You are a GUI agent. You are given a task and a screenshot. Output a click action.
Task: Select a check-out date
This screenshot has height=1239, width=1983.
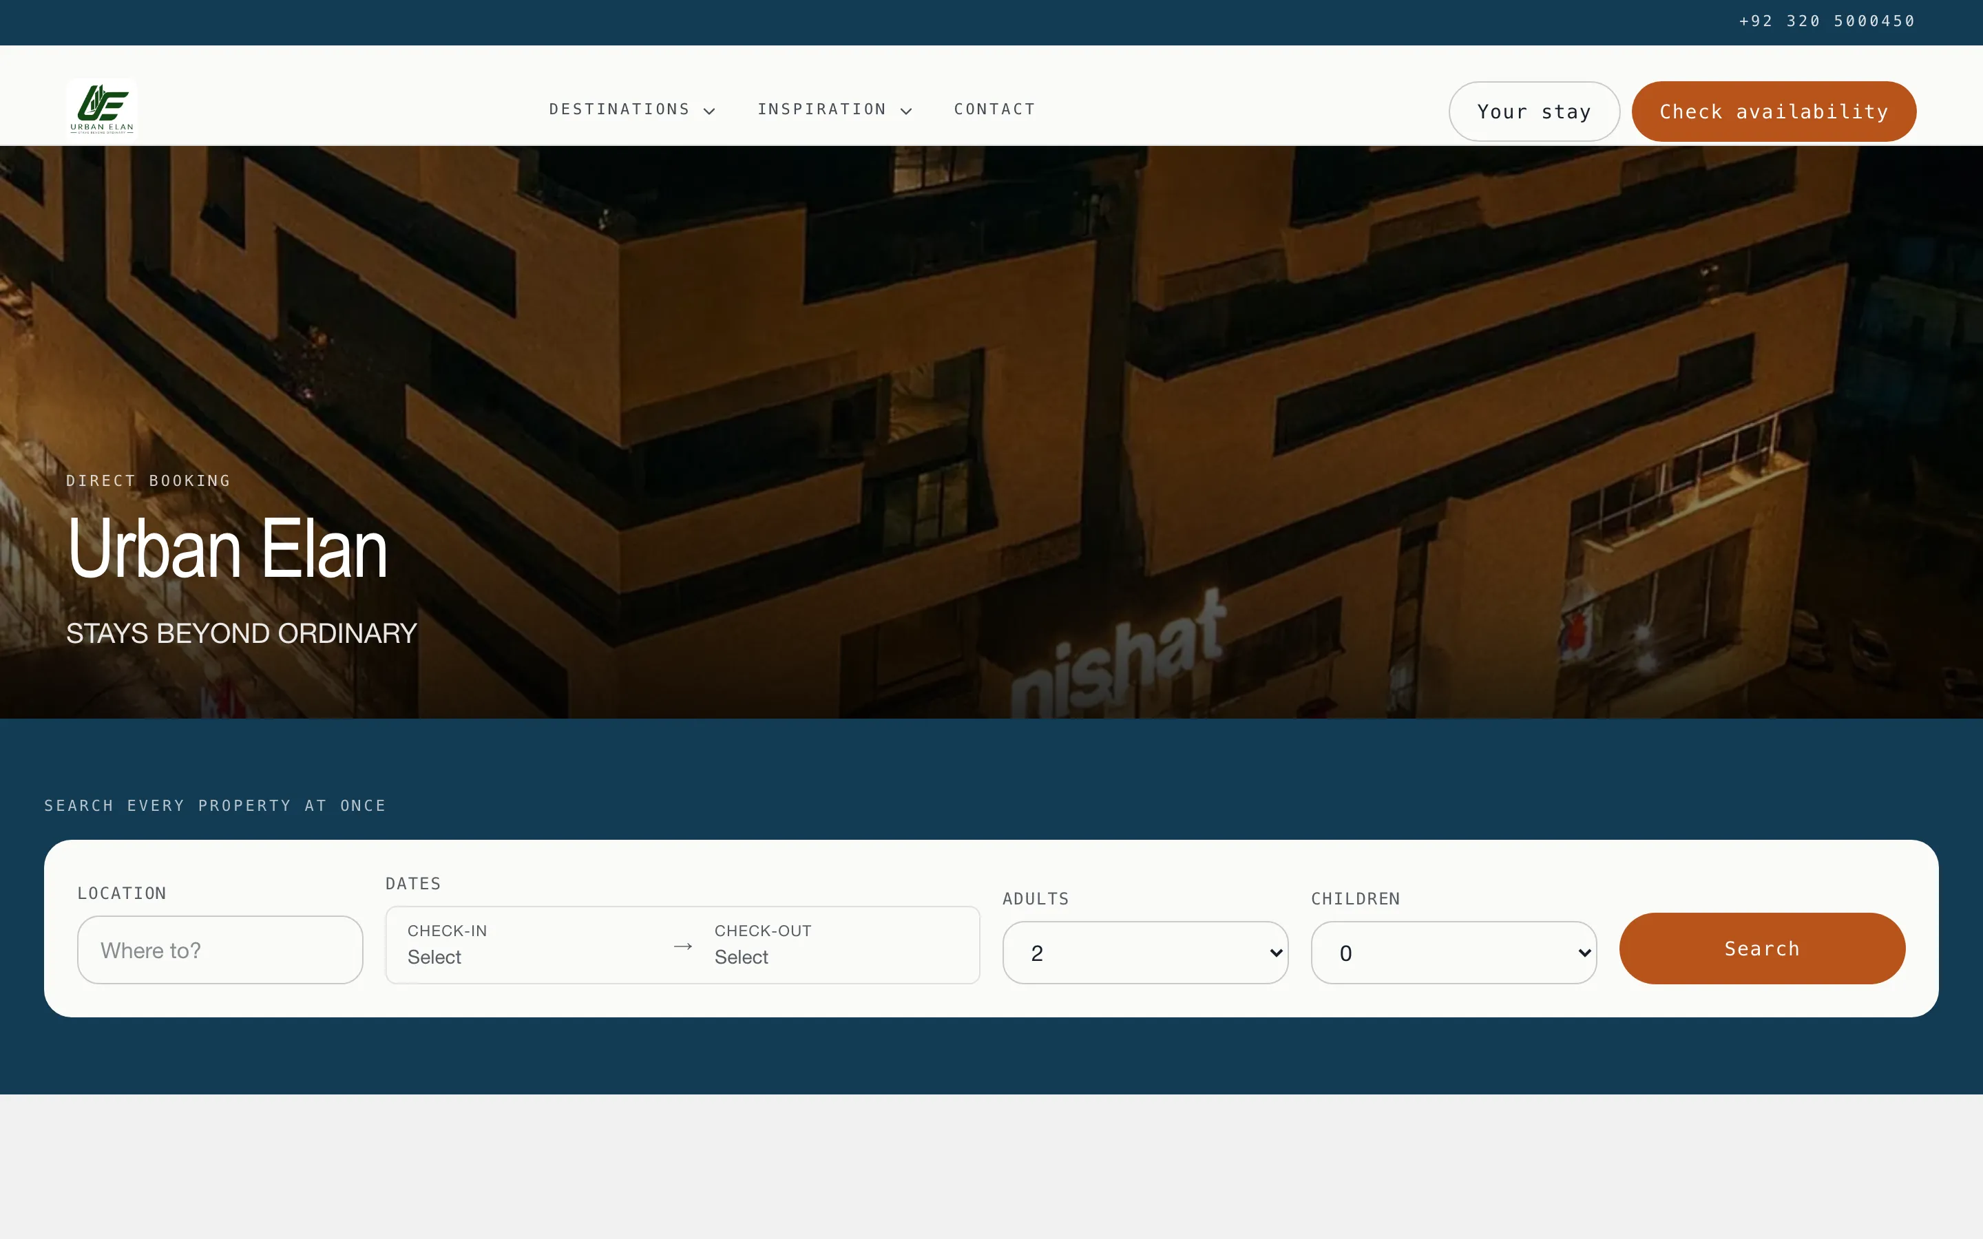pyautogui.click(x=837, y=945)
